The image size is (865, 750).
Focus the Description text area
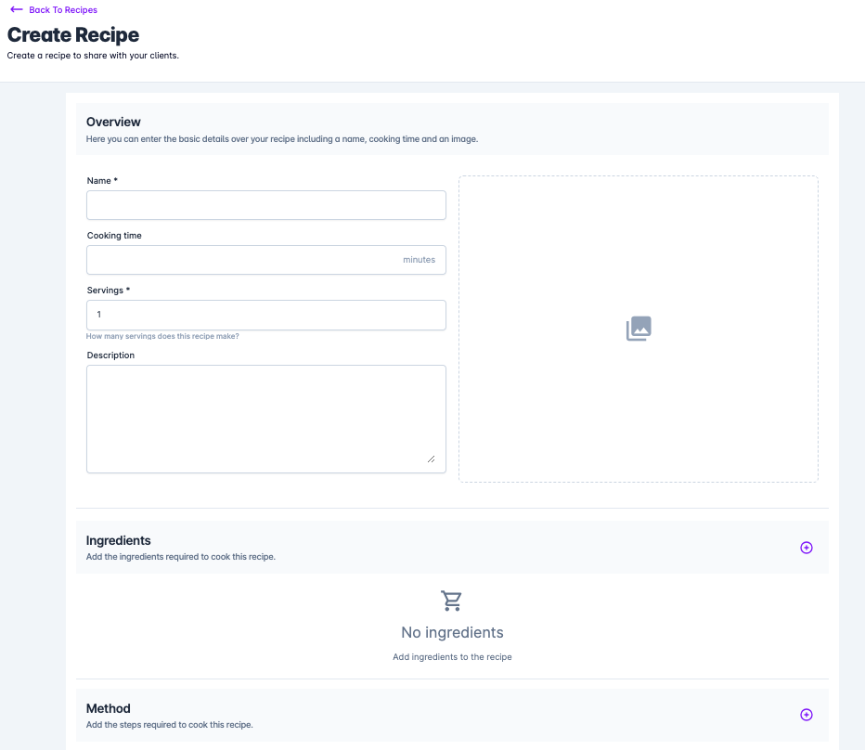pyautogui.click(x=265, y=419)
